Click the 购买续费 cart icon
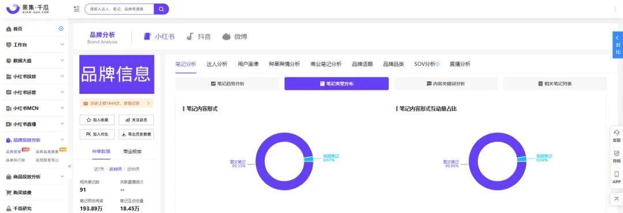623x213 pixels. (9, 192)
